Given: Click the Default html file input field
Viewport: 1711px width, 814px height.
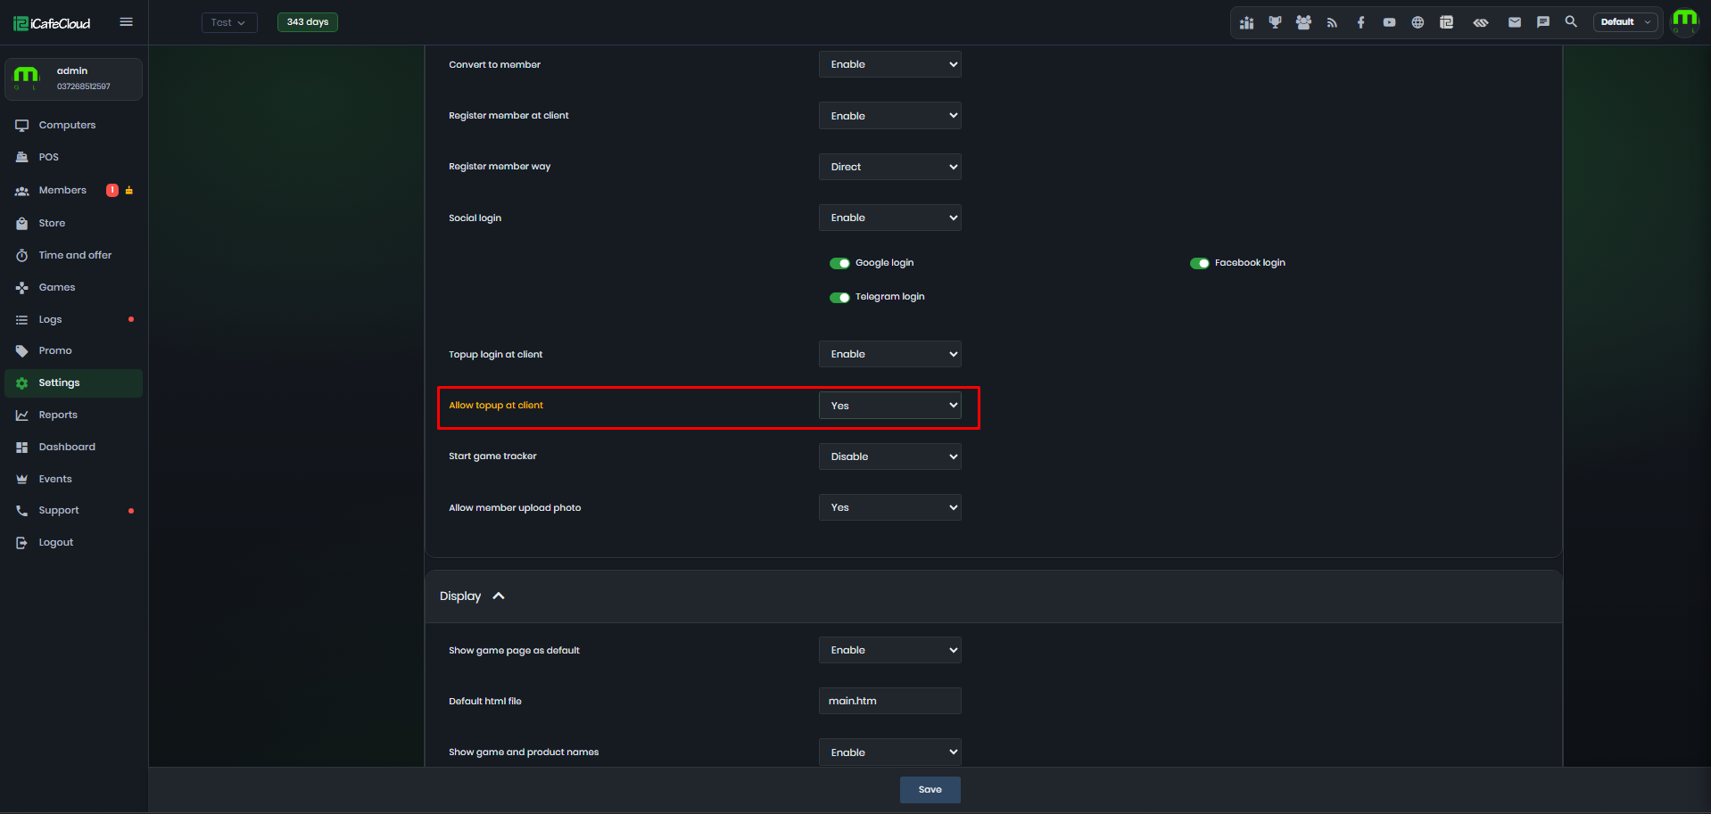Looking at the screenshot, I should (890, 701).
